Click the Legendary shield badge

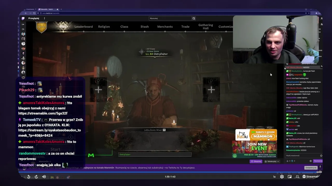41,27
